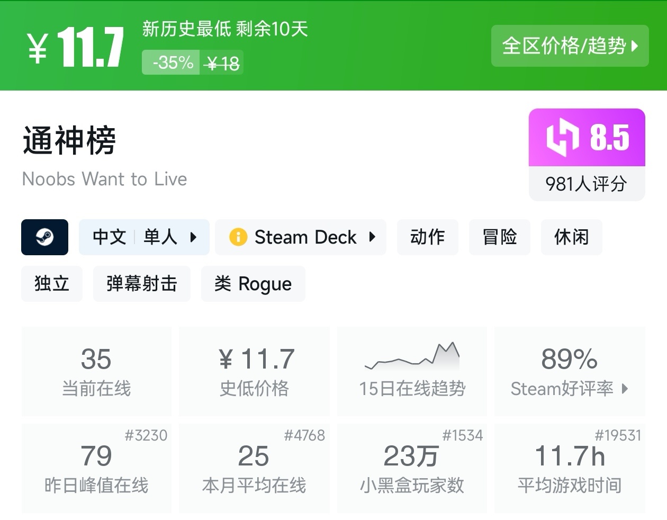This screenshot has width=667, height=520.
Task: Tap the game title 通神榜
Action: (x=69, y=141)
